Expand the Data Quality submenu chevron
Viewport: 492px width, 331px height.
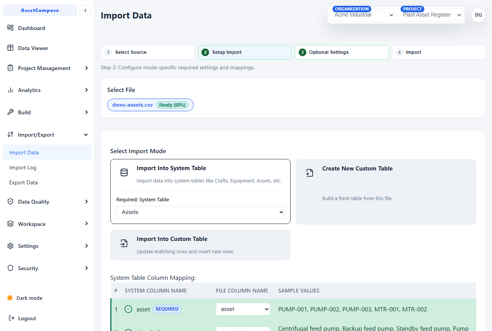pyautogui.click(x=86, y=202)
